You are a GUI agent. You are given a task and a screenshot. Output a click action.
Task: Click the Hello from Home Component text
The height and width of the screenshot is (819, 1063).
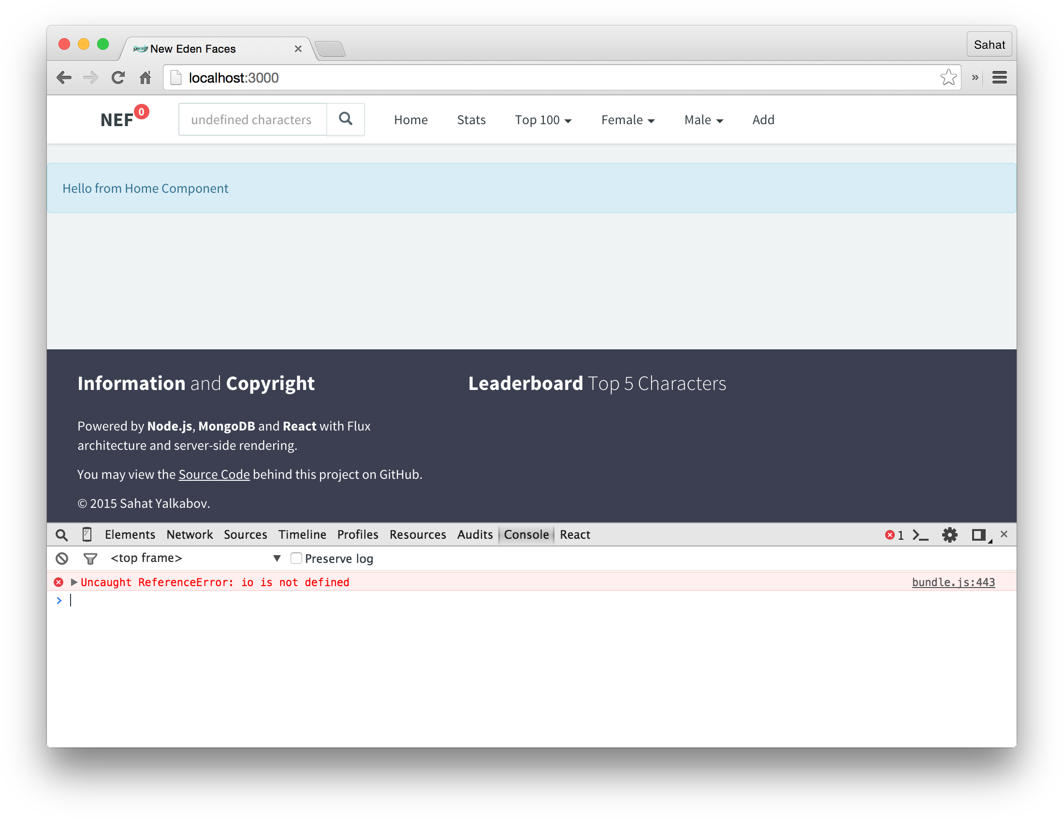(x=145, y=188)
